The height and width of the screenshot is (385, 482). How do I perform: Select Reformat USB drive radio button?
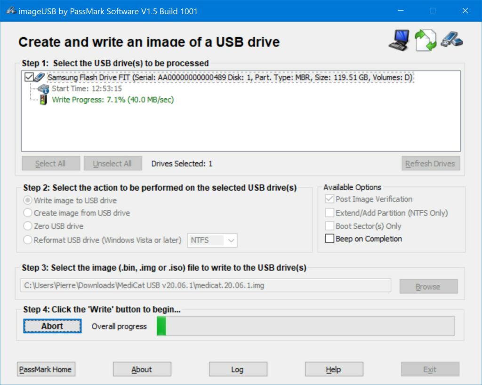point(28,240)
